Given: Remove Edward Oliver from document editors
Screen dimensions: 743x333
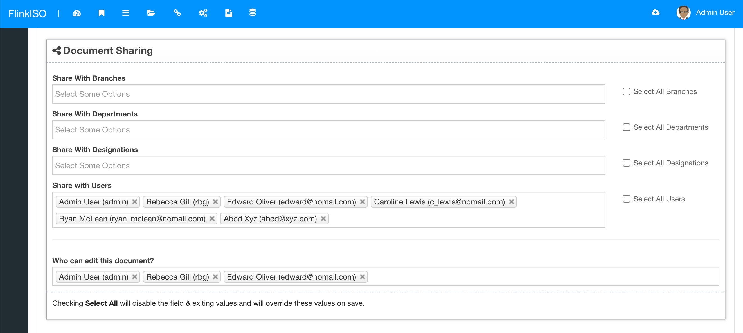Looking at the screenshot, I should tap(362, 277).
